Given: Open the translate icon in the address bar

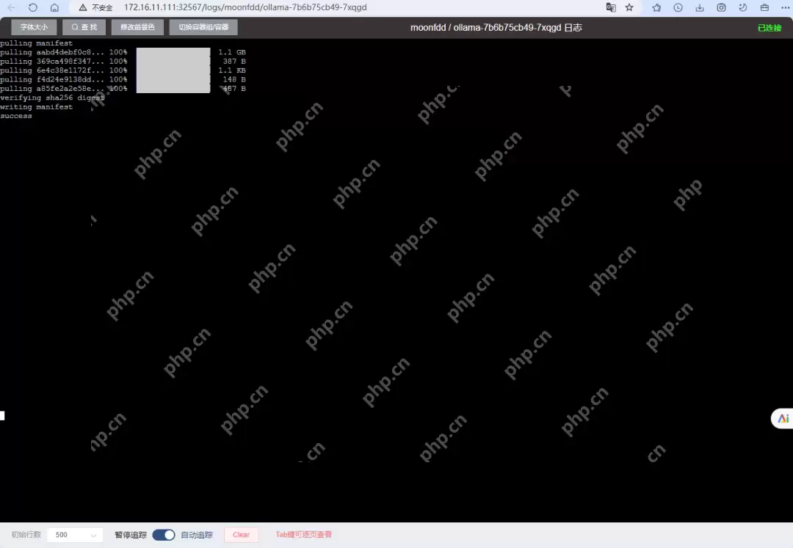Looking at the screenshot, I should click(x=611, y=7).
